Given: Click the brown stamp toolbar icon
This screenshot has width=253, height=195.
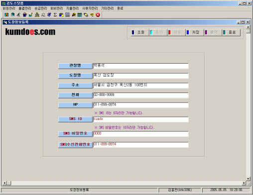Looking at the screenshot, I should click(74, 15).
